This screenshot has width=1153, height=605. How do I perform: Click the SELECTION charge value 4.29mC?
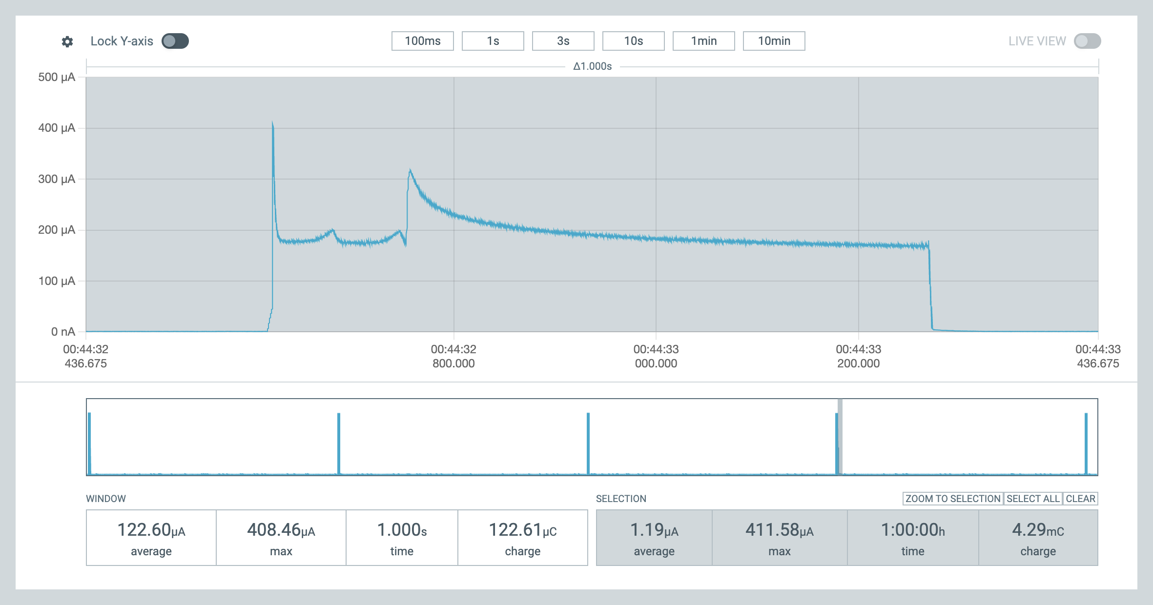[1038, 531]
